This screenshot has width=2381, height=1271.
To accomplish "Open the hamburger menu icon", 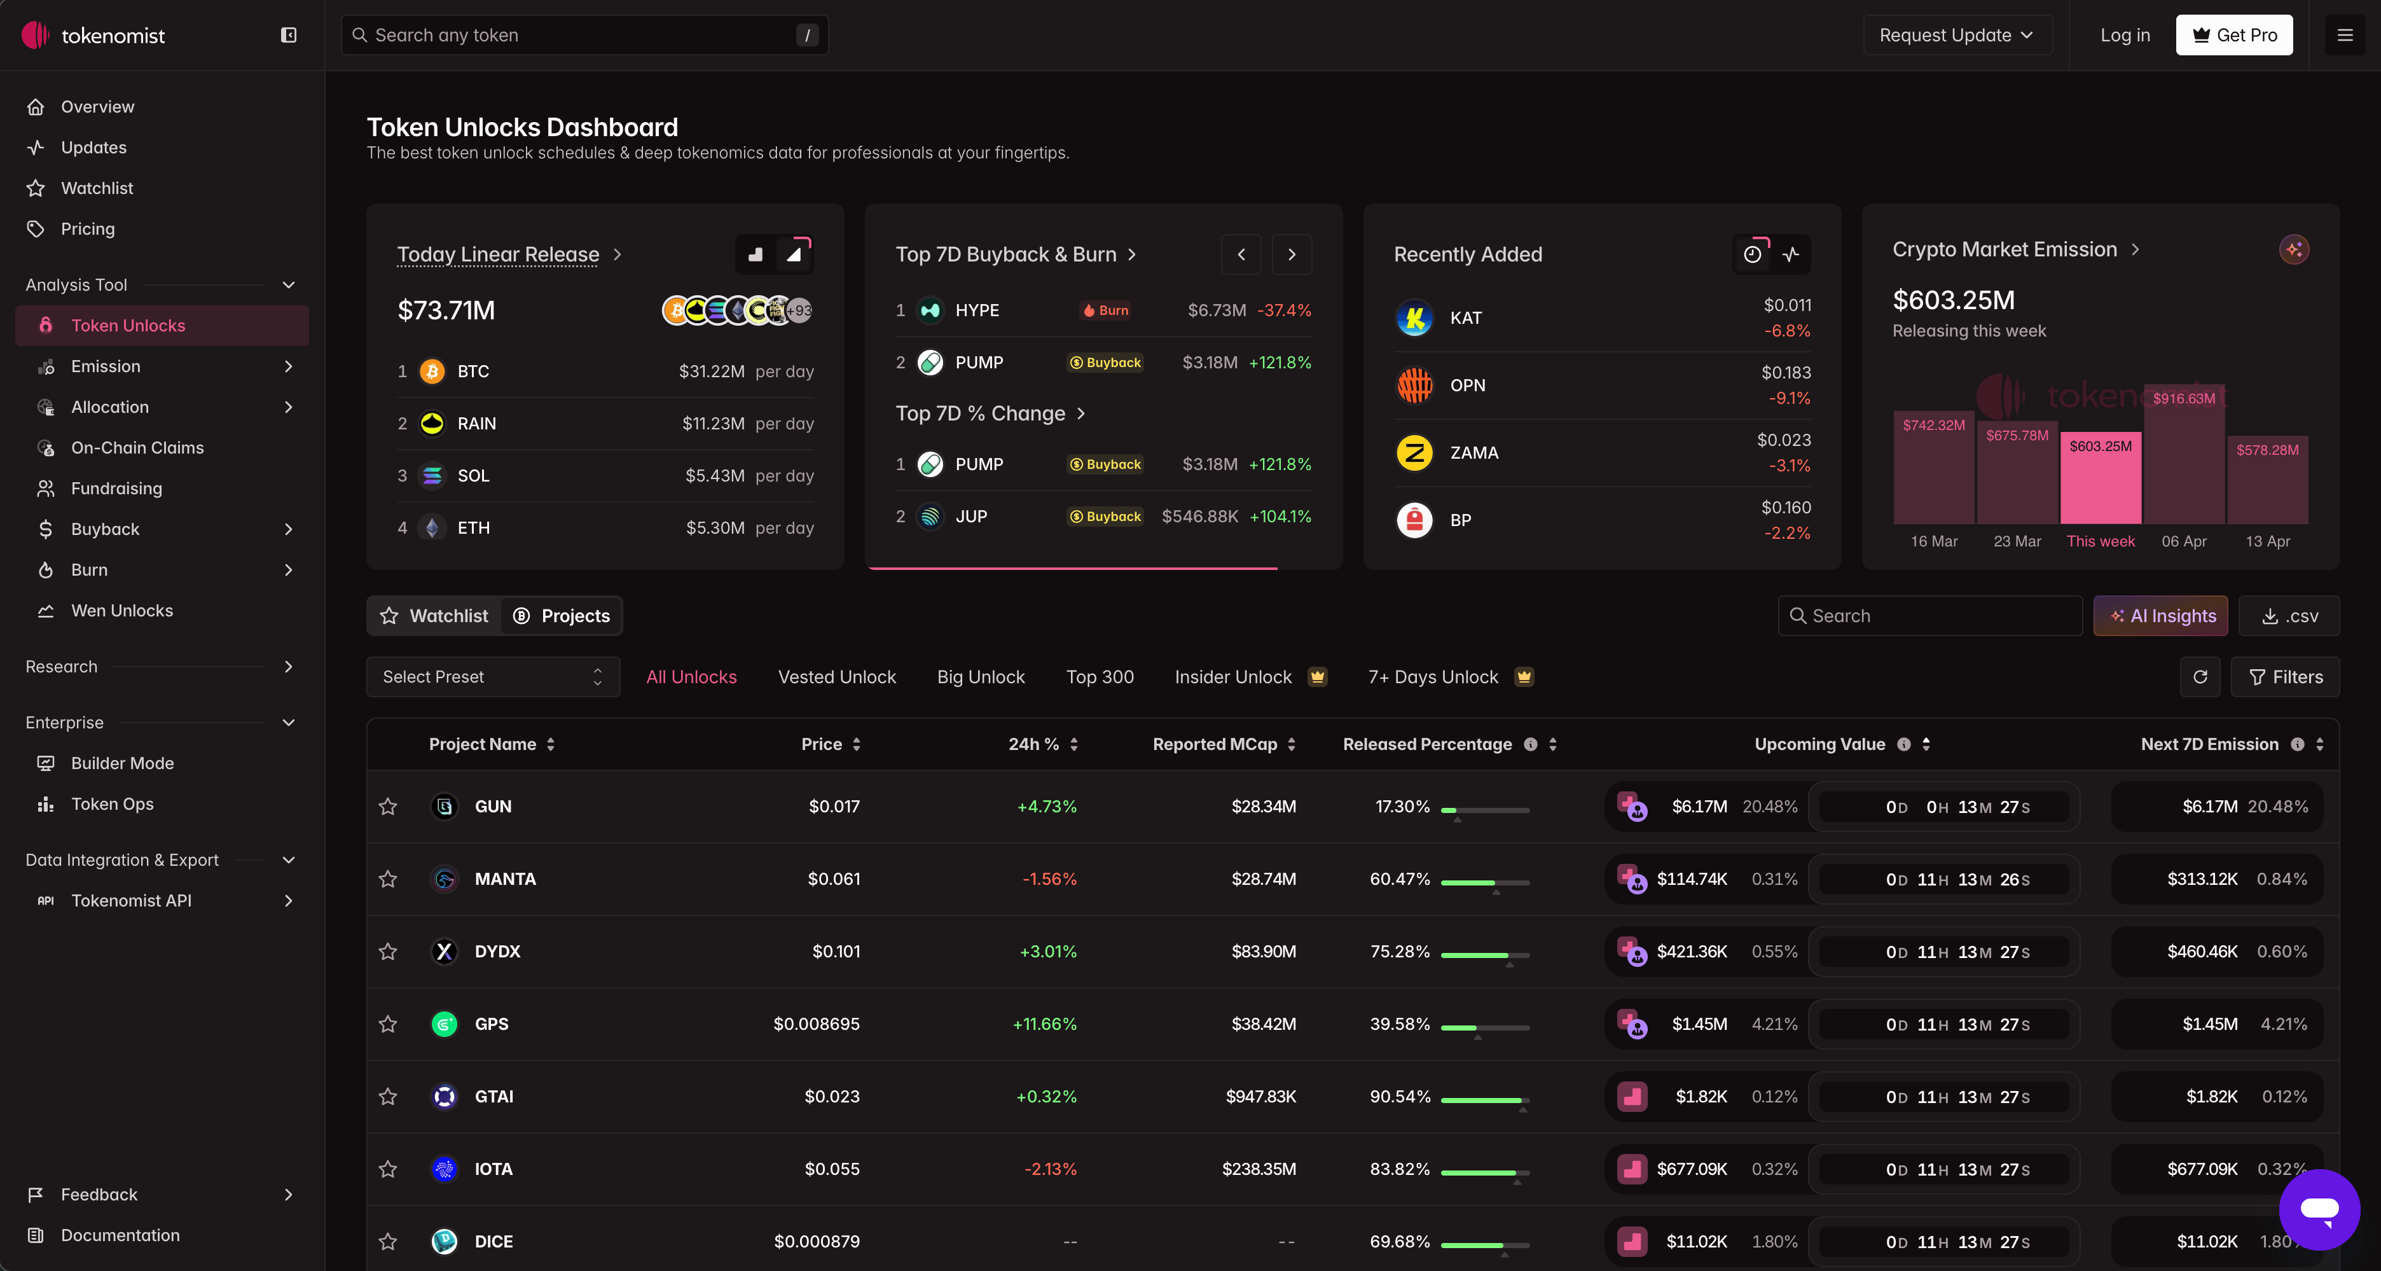I will (x=2344, y=35).
